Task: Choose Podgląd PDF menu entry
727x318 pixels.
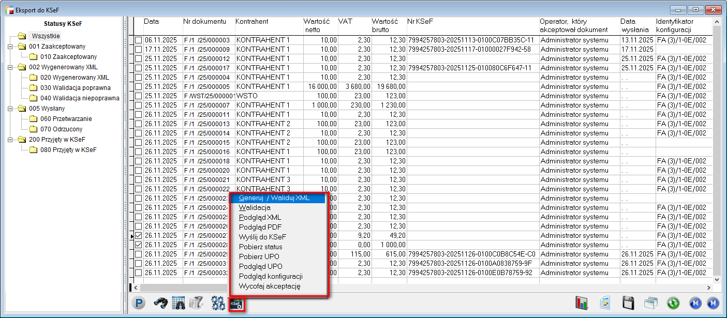Action: [x=260, y=227]
